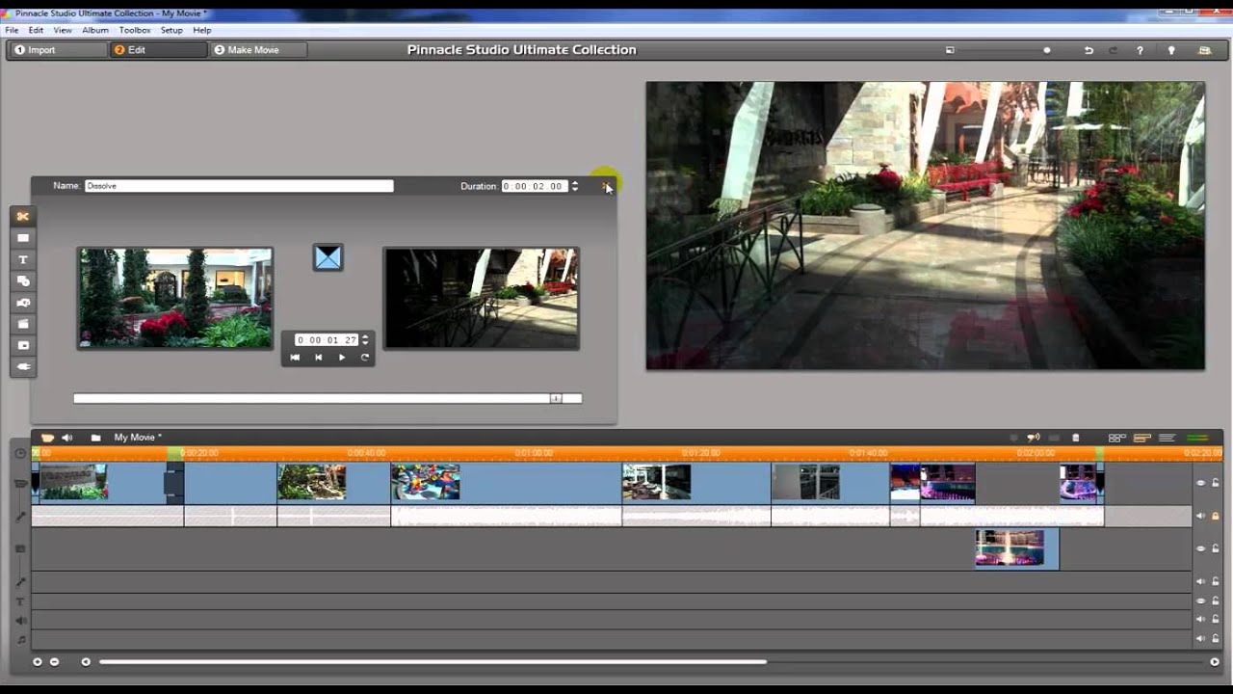Viewport: 1233px width, 694px height.
Task: Open the project bin folder icon on timeline header
Action: click(47, 438)
